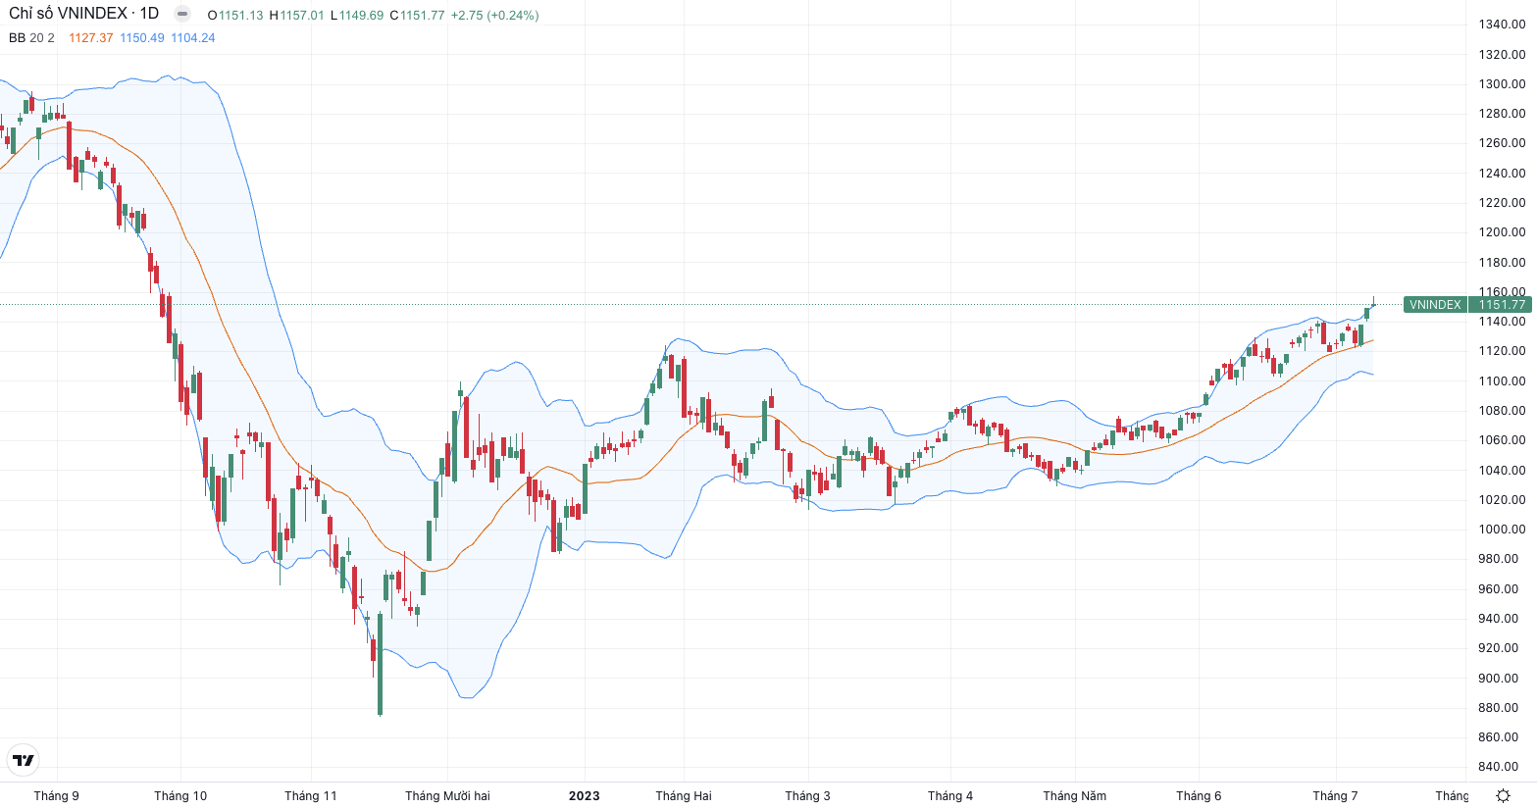Click the Tháng Năm time axis label

click(x=1074, y=795)
